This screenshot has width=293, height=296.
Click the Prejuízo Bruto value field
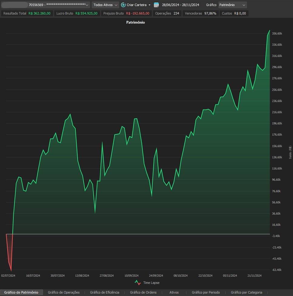coord(138,13)
